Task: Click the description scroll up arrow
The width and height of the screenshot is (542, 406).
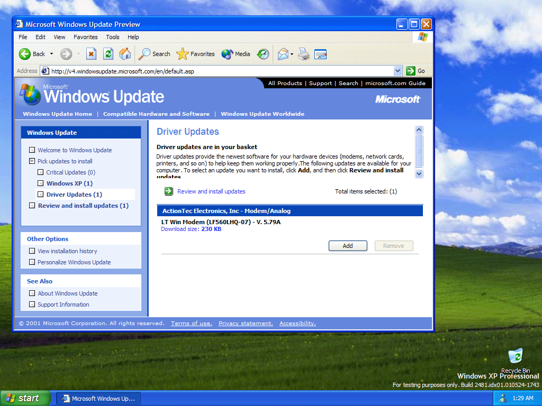Action: click(x=419, y=130)
